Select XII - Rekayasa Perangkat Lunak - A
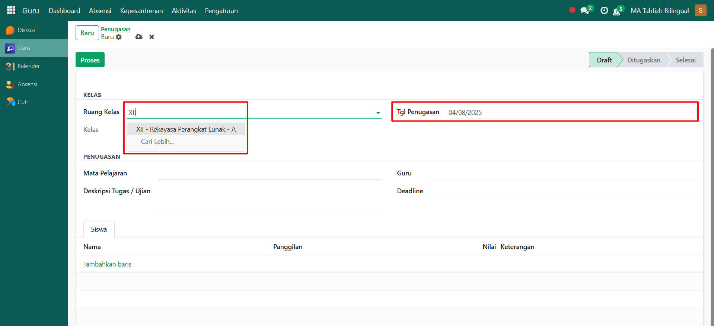This screenshot has height=326, width=714. tap(186, 129)
